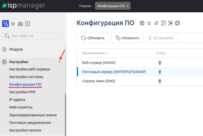Toggle status bulb for Сервер имен (DNS)

[160, 81]
